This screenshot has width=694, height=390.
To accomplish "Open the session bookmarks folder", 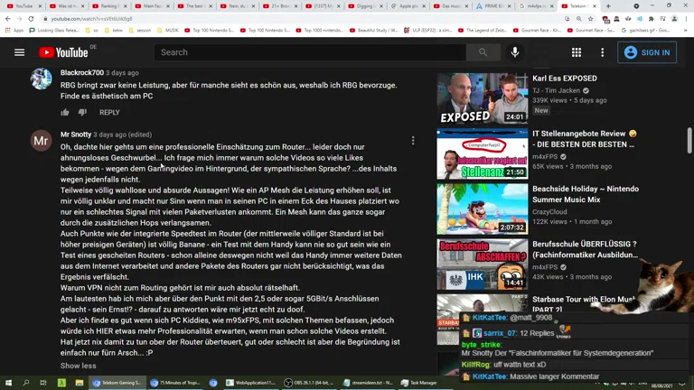I will pos(139,30).
